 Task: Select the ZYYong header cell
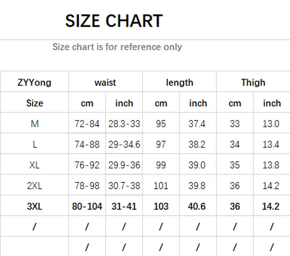point(34,83)
